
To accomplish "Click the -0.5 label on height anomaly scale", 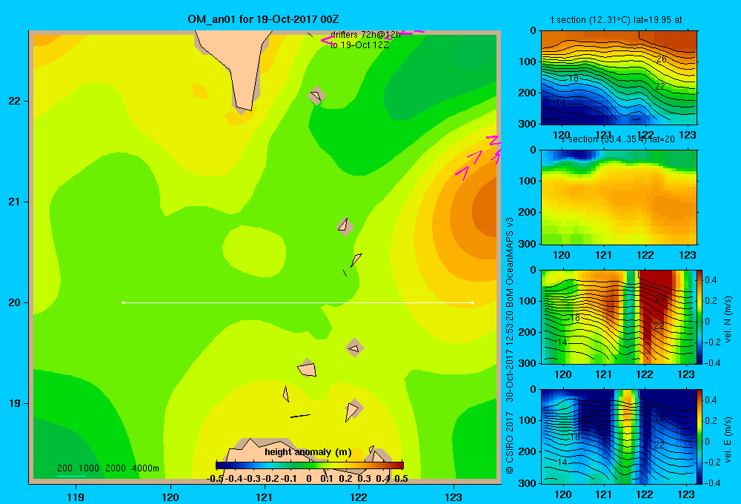I will (x=216, y=479).
